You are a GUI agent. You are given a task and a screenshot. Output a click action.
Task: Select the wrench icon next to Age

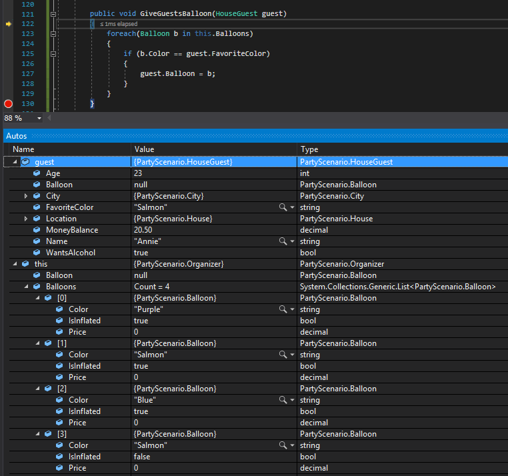pos(37,173)
